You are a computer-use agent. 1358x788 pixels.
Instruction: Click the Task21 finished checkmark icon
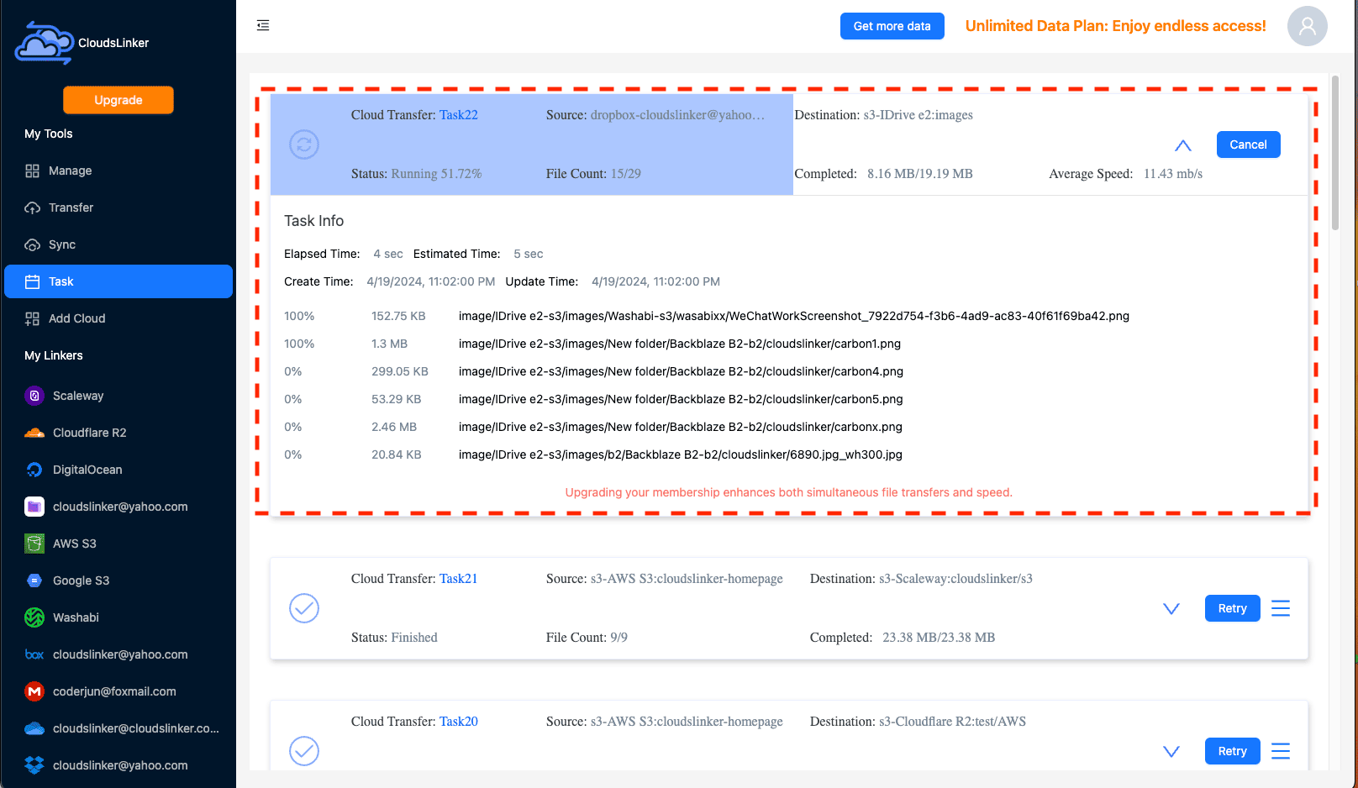pos(304,608)
